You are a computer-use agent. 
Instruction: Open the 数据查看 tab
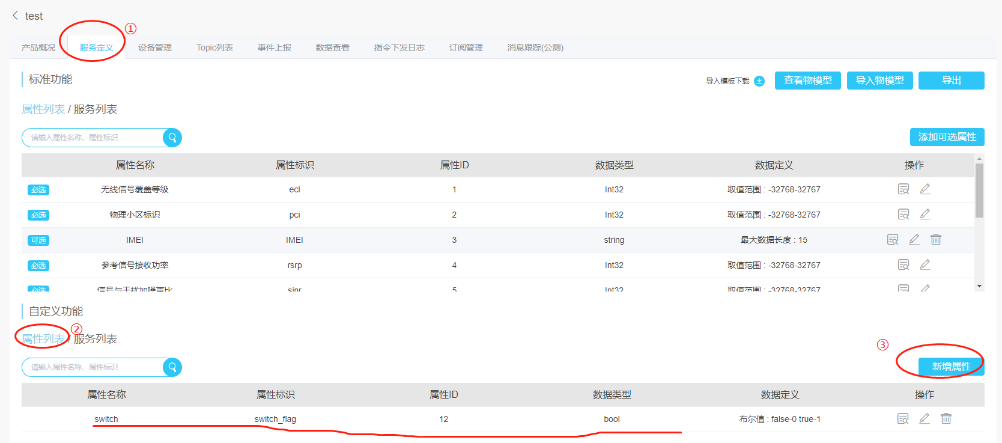tap(333, 47)
